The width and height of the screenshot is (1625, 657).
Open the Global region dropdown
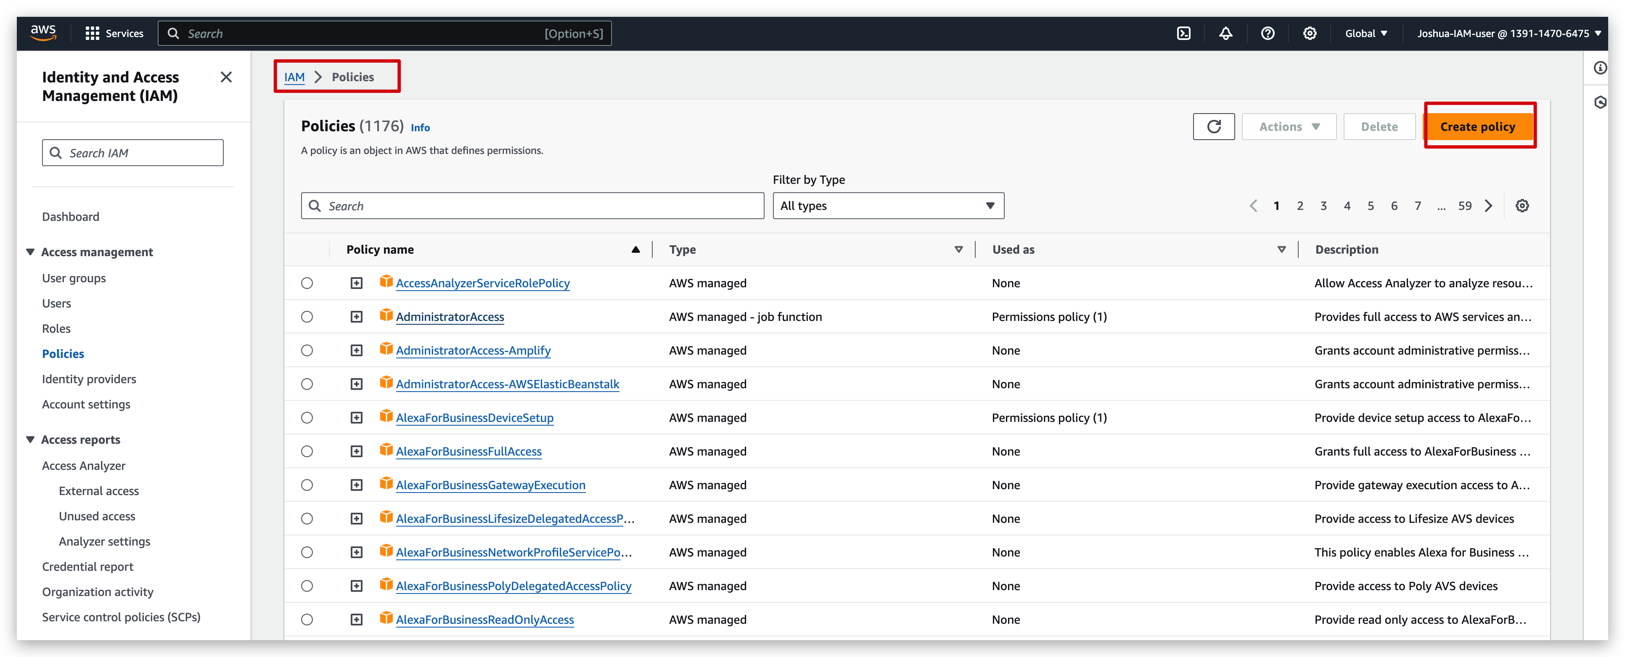tap(1366, 34)
